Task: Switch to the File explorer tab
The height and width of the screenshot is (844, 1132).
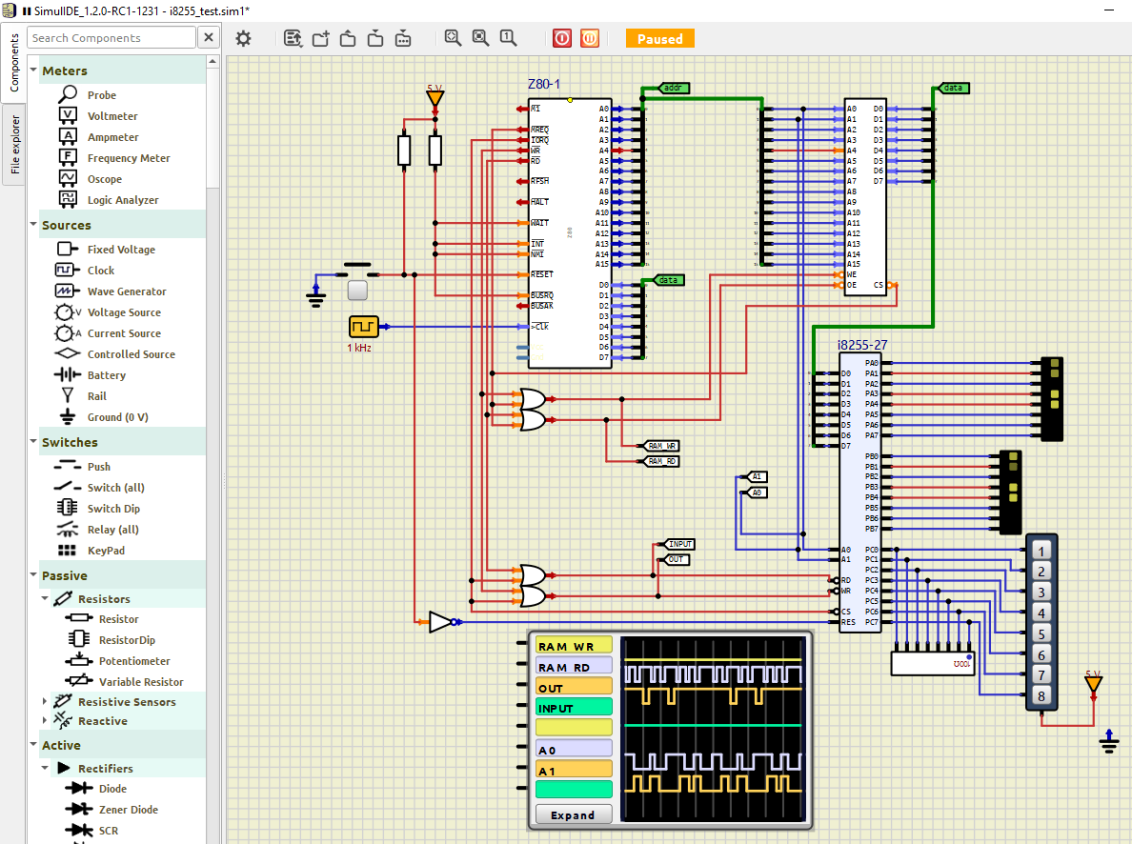Action: (15, 143)
